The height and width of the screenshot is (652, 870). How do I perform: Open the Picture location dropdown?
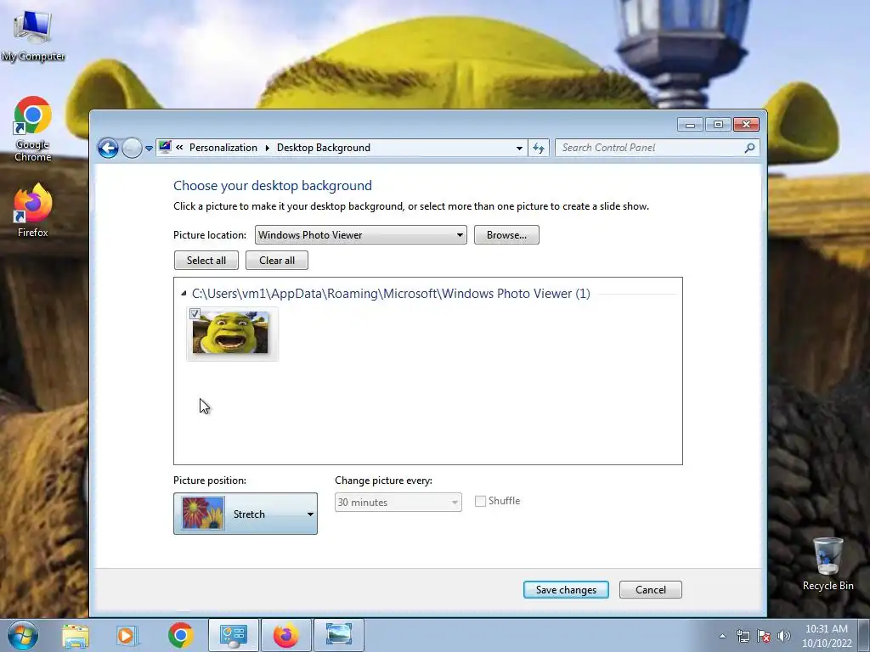point(360,235)
